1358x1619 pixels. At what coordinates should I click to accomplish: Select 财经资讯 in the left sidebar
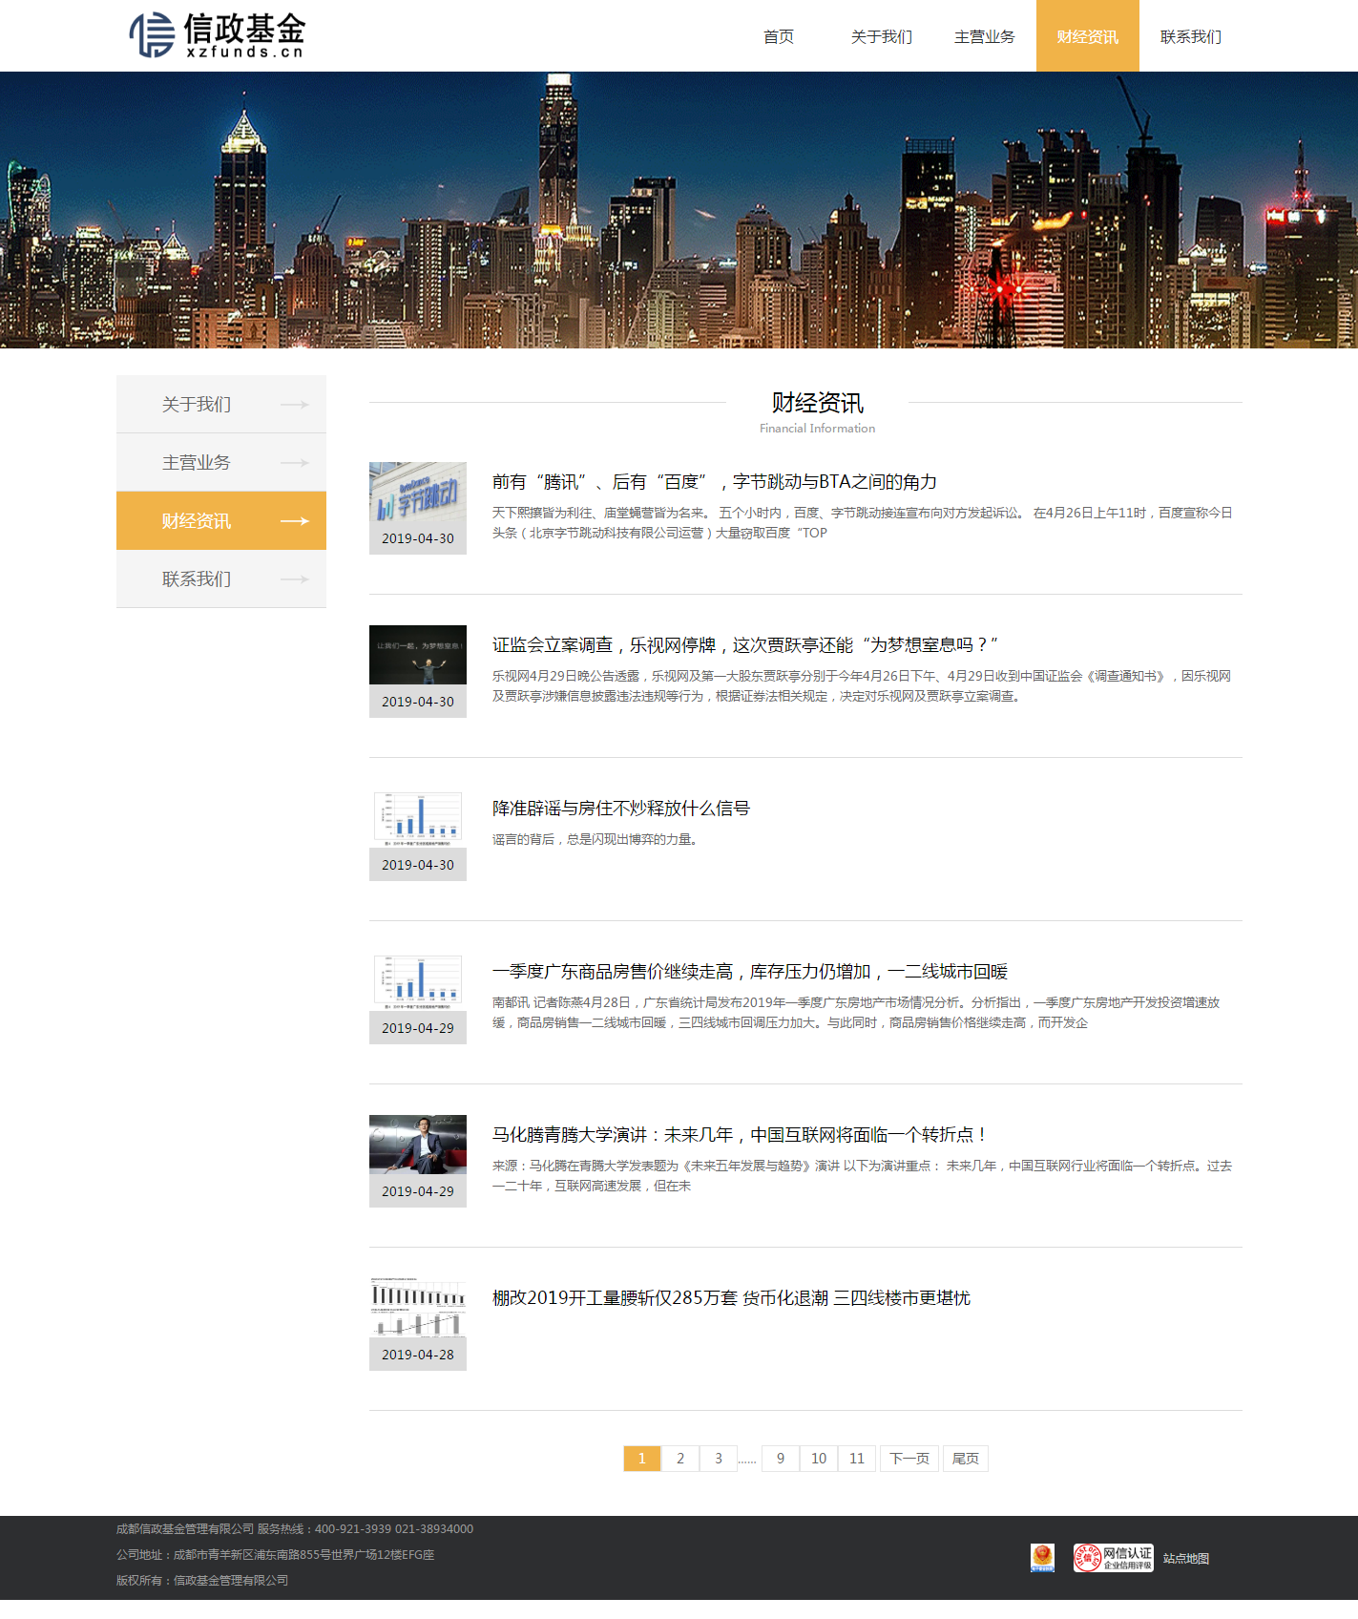click(x=197, y=521)
